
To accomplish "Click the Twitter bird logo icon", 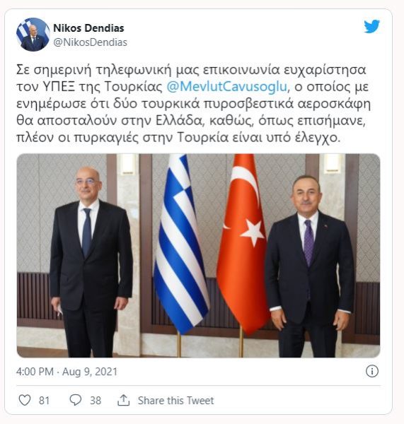I will 371,26.
